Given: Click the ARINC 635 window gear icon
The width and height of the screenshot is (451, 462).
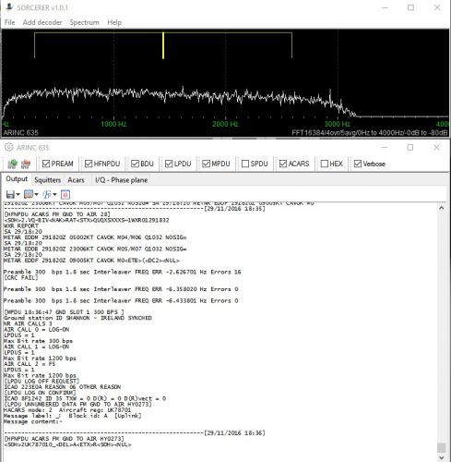Looking at the screenshot, I should (x=9, y=148).
